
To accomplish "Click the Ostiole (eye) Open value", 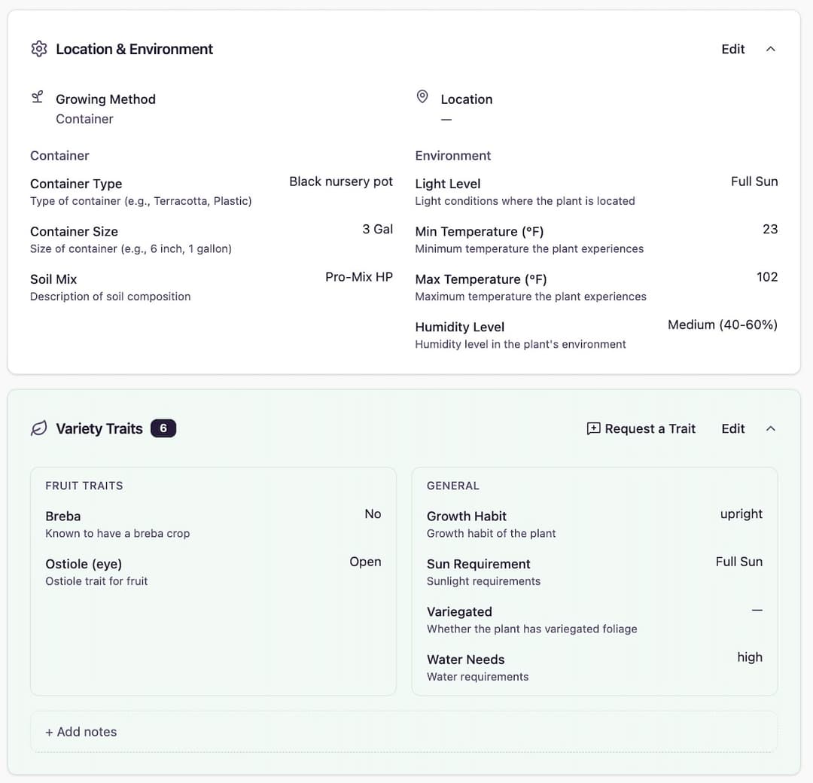I will (x=365, y=562).
